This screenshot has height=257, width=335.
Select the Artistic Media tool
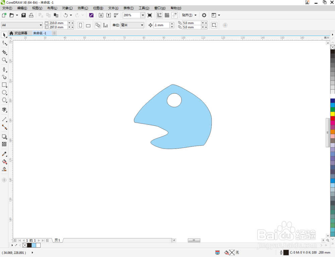(4, 77)
